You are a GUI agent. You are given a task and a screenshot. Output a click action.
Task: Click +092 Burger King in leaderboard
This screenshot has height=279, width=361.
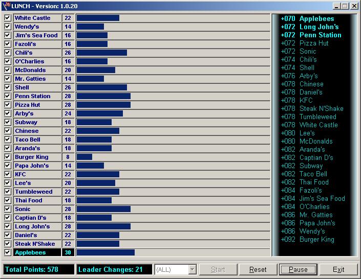click(x=307, y=239)
